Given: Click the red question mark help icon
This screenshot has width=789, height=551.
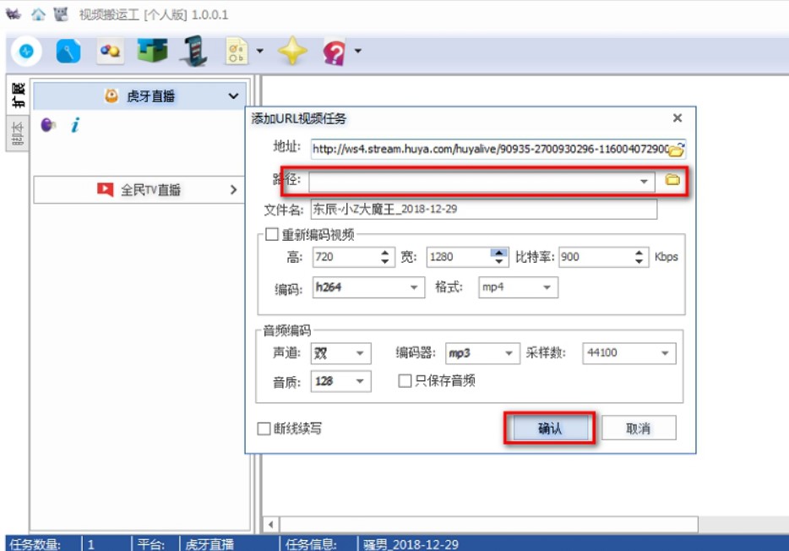Looking at the screenshot, I should pyautogui.click(x=335, y=52).
